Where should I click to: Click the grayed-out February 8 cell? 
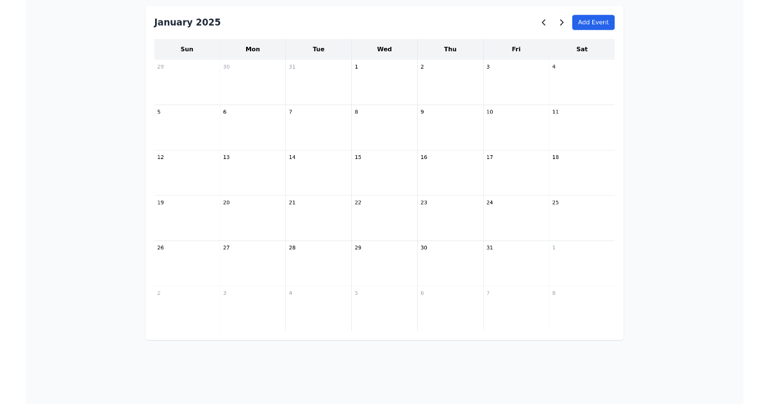[582, 308]
